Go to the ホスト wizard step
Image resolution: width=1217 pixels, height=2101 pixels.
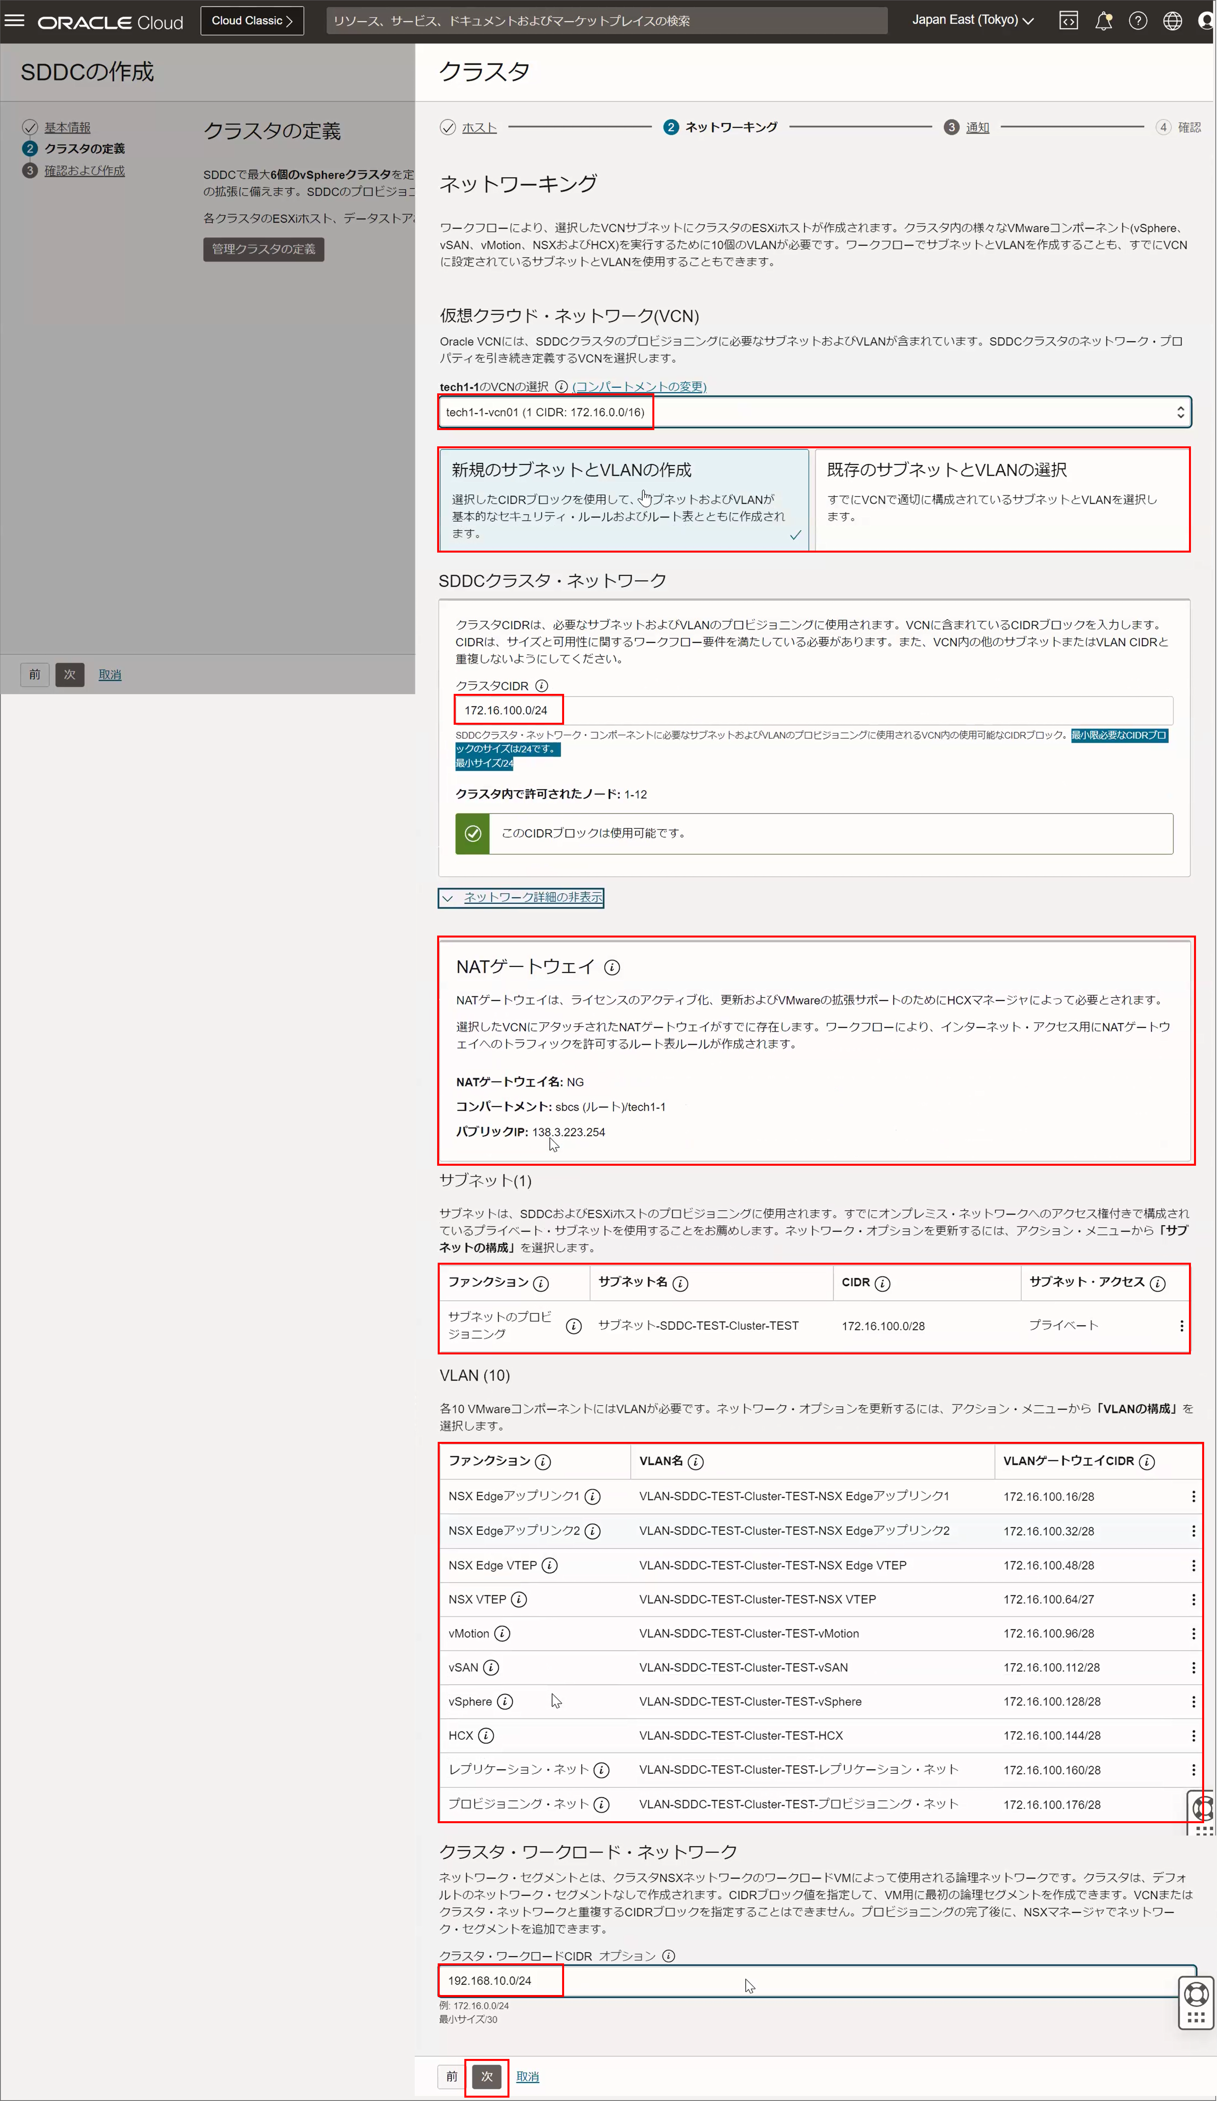click(479, 128)
